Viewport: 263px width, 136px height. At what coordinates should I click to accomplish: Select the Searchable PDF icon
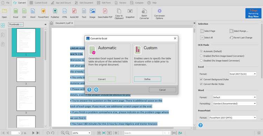[105, 11]
